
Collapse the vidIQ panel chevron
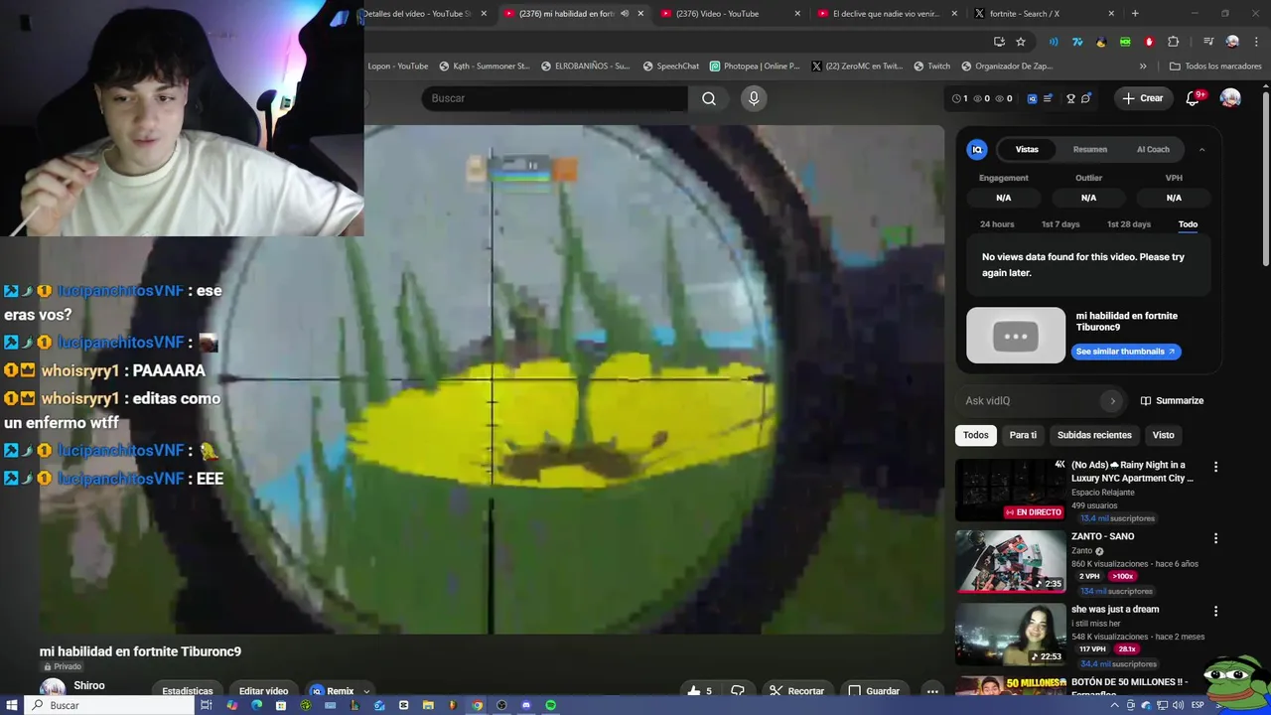pyautogui.click(x=1201, y=150)
